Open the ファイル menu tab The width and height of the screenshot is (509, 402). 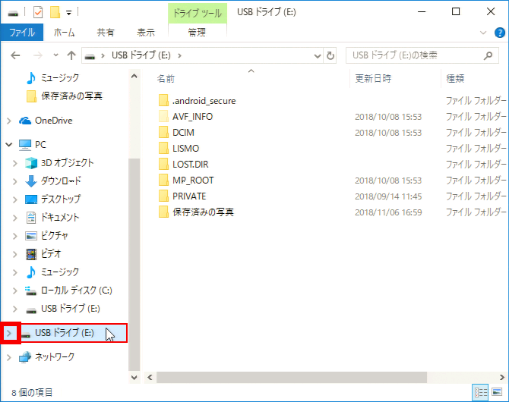click(22, 33)
